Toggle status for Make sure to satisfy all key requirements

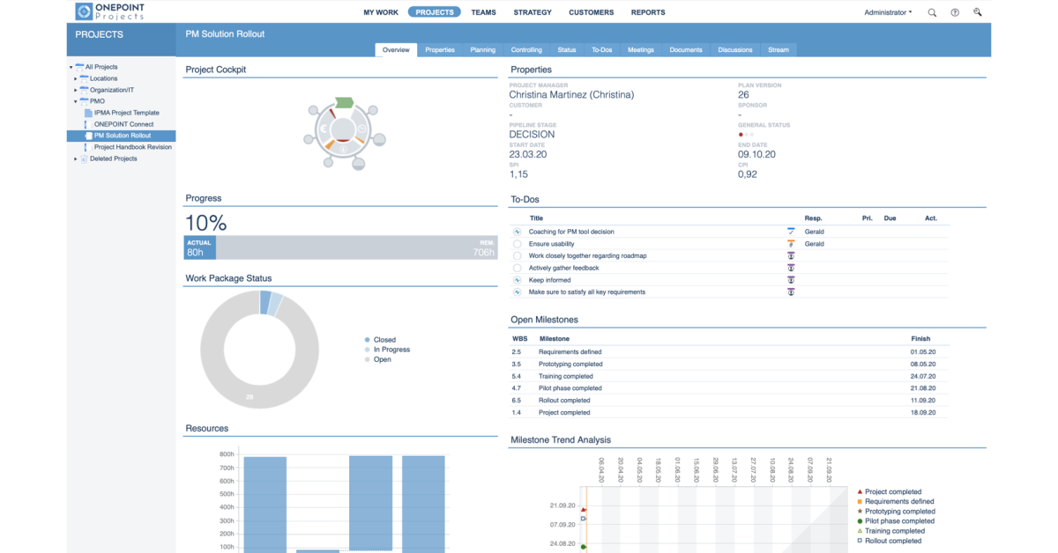[518, 291]
